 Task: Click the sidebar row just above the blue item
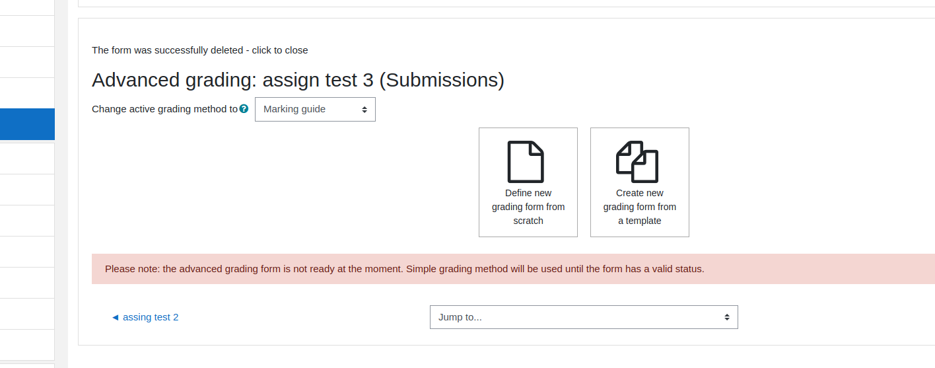tap(27, 93)
